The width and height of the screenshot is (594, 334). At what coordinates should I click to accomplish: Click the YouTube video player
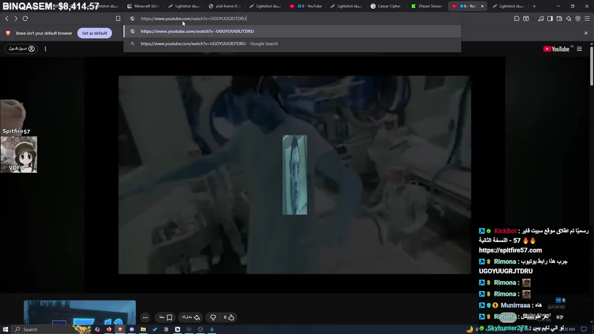[x=295, y=175]
